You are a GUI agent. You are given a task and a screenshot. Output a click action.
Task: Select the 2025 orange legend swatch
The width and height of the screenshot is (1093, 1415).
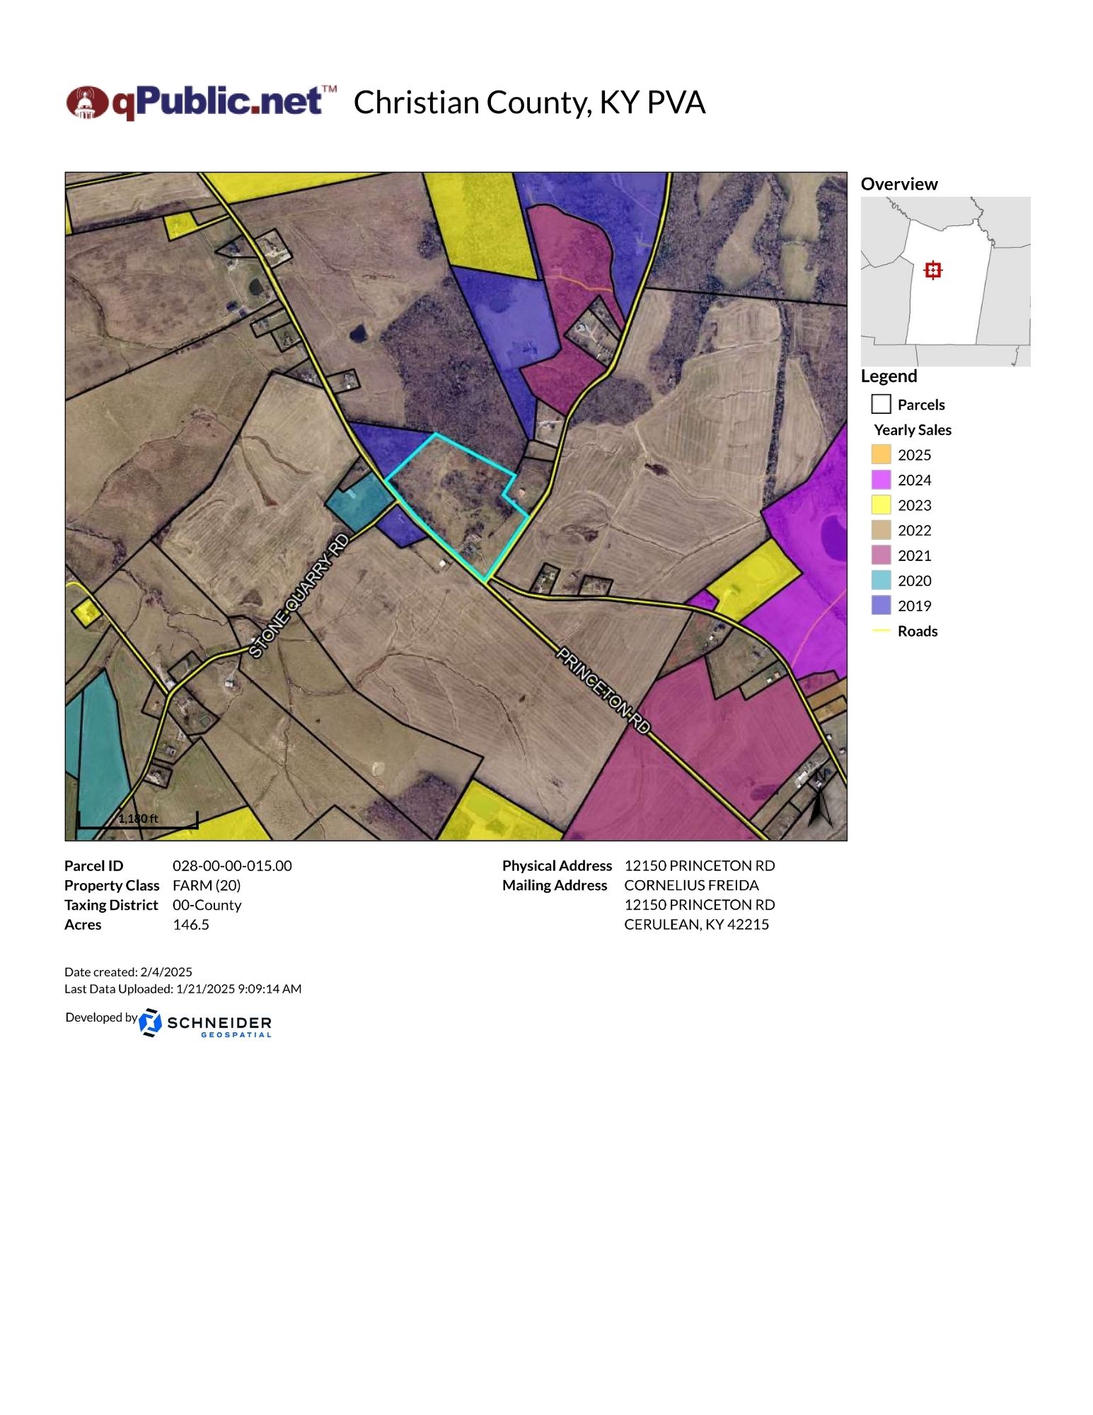(881, 454)
